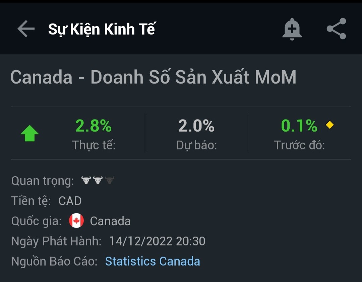Image resolution: width=362 pixels, height=282 pixels.
Task: Open the Statistics Canada source link
Action: pyautogui.click(x=153, y=261)
